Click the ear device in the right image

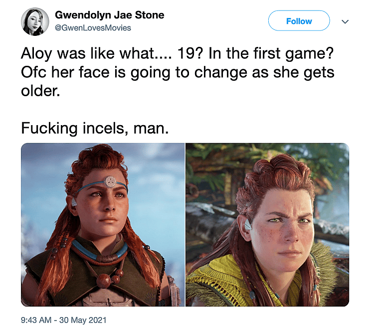[x=247, y=225]
